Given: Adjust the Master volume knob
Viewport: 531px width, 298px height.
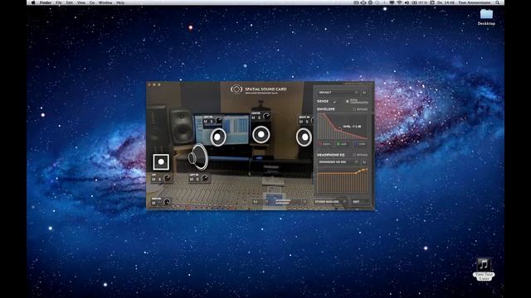Looking at the screenshot, I should [167, 202].
